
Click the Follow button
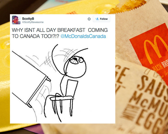click(x=101, y=19)
